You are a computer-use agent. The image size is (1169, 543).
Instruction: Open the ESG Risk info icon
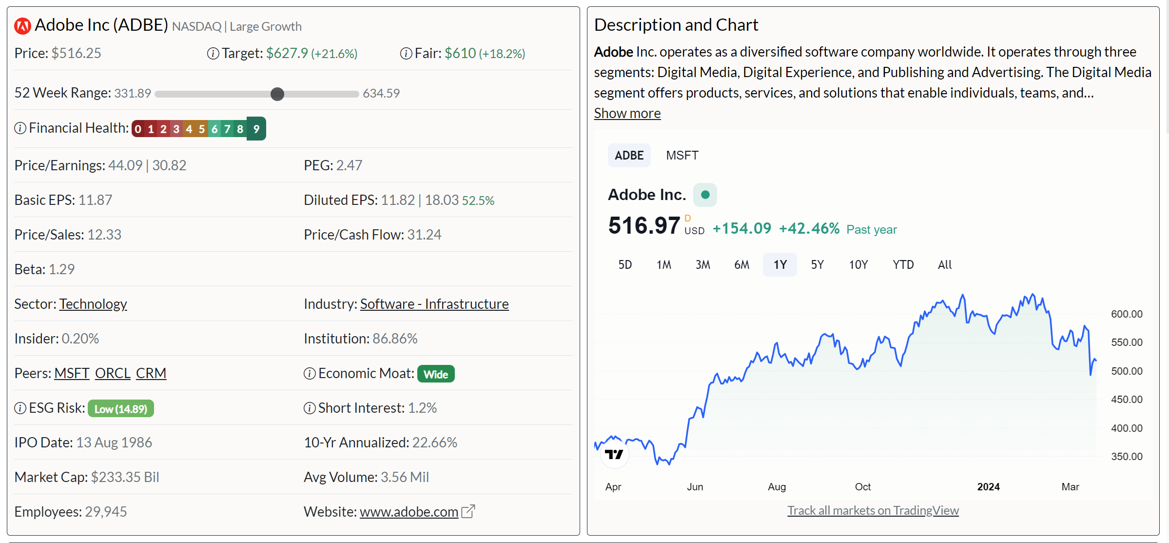coord(20,408)
